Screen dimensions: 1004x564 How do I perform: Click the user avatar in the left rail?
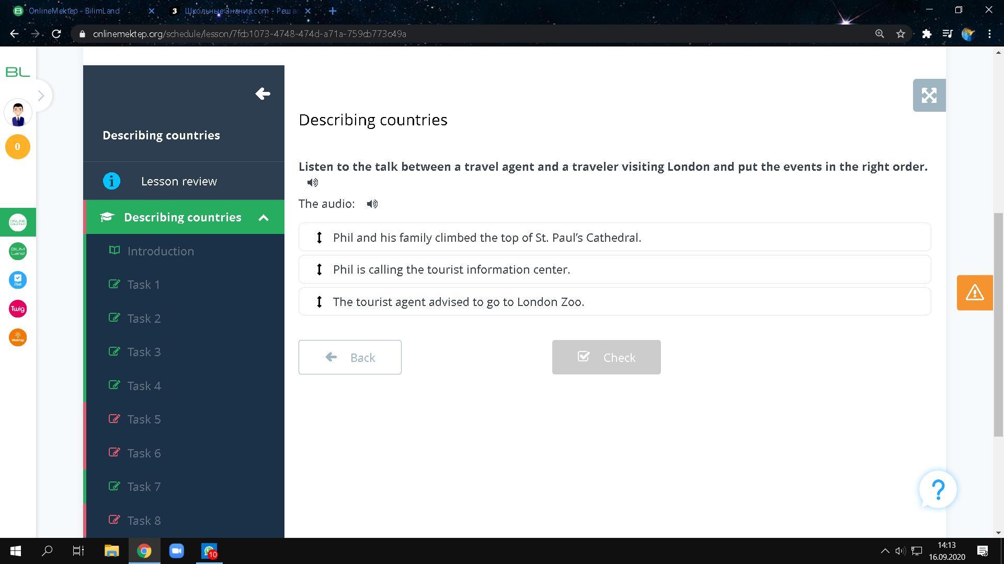(18, 113)
